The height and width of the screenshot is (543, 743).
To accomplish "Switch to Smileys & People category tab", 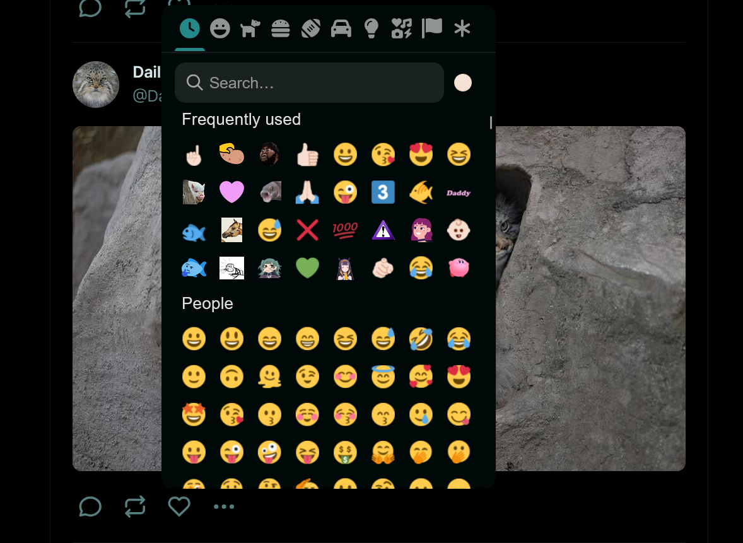I will click(220, 28).
